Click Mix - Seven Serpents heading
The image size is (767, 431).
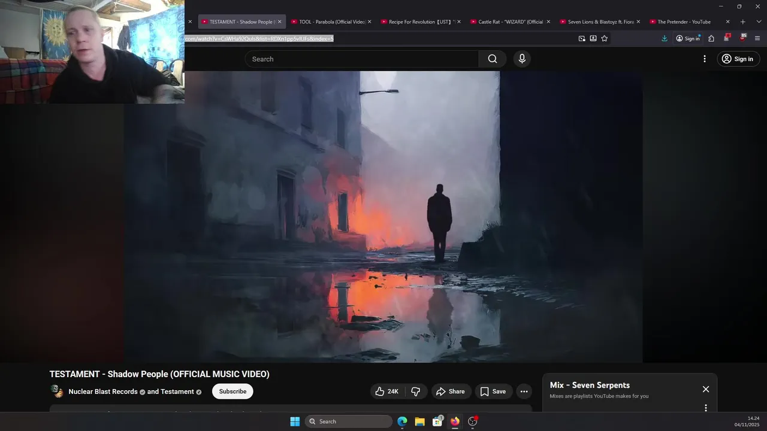click(590, 385)
